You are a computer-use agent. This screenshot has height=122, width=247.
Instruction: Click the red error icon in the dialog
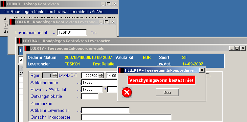click(127, 93)
